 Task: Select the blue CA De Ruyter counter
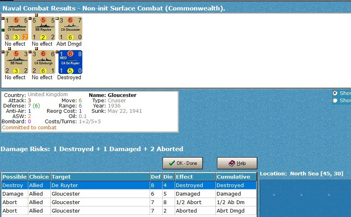(x=70, y=62)
